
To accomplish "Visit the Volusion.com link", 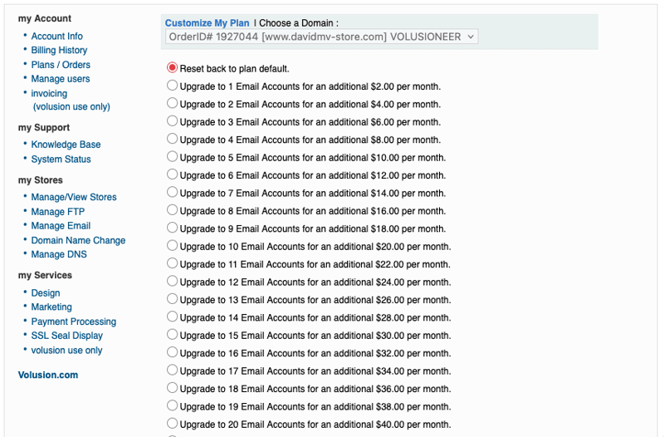I will 48,375.
